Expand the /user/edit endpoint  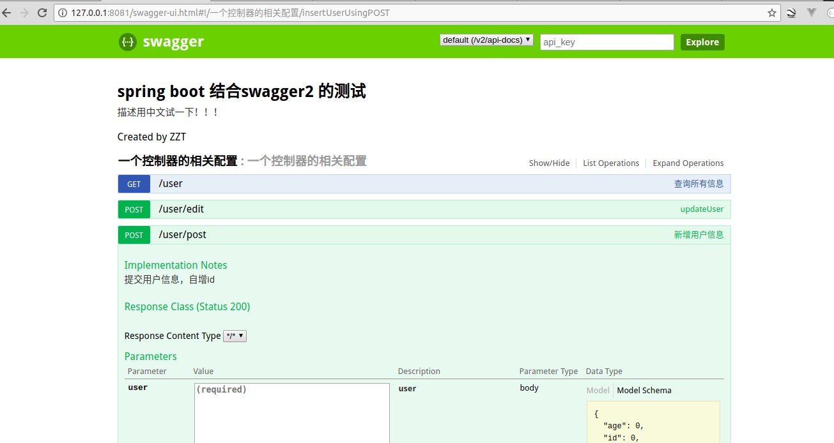[x=181, y=209]
